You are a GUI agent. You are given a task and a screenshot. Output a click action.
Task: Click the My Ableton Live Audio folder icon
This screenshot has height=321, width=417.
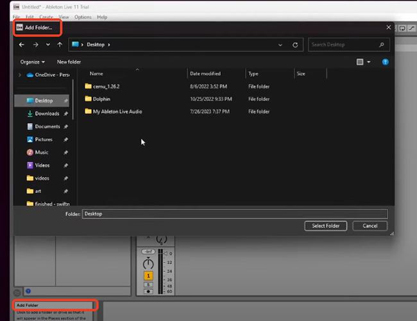(88, 111)
